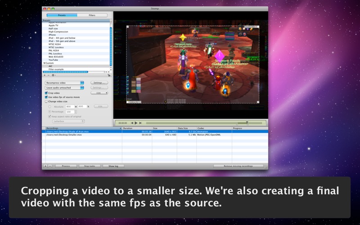Pick the iPhone preset
The image size is (360, 225).
tap(52, 35)
